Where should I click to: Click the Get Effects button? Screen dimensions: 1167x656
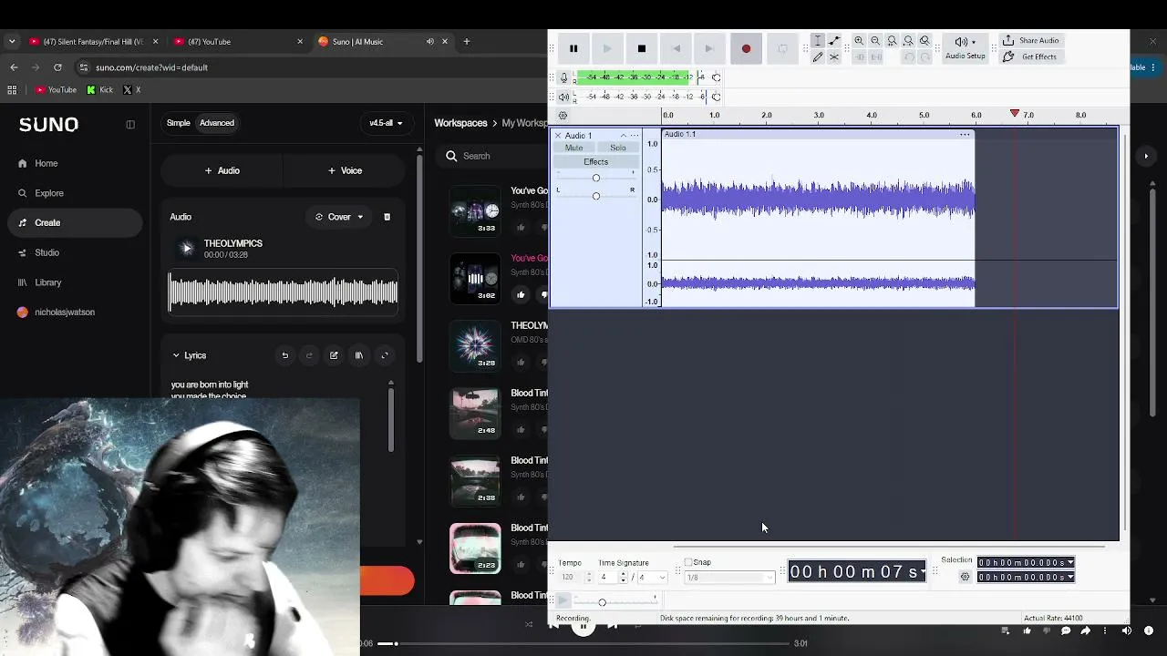coord(1029,56)
